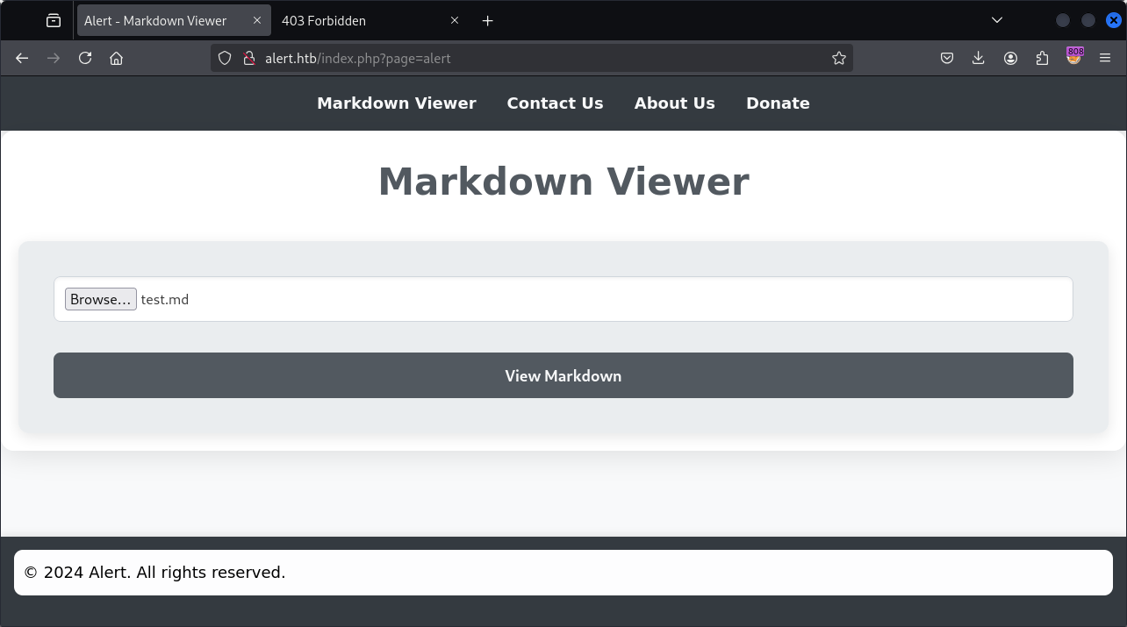Click the insecure connection padlock icon
The height and width of the screenshot is (627, 1127).
(x=248, y=58)
